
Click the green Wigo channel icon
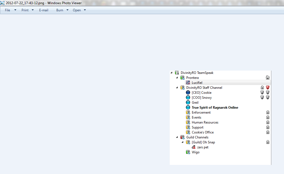click(188, 152)
